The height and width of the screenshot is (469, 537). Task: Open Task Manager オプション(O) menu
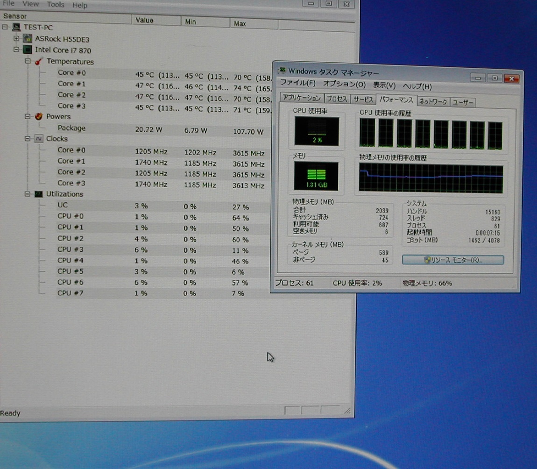[x=344, y=84]
